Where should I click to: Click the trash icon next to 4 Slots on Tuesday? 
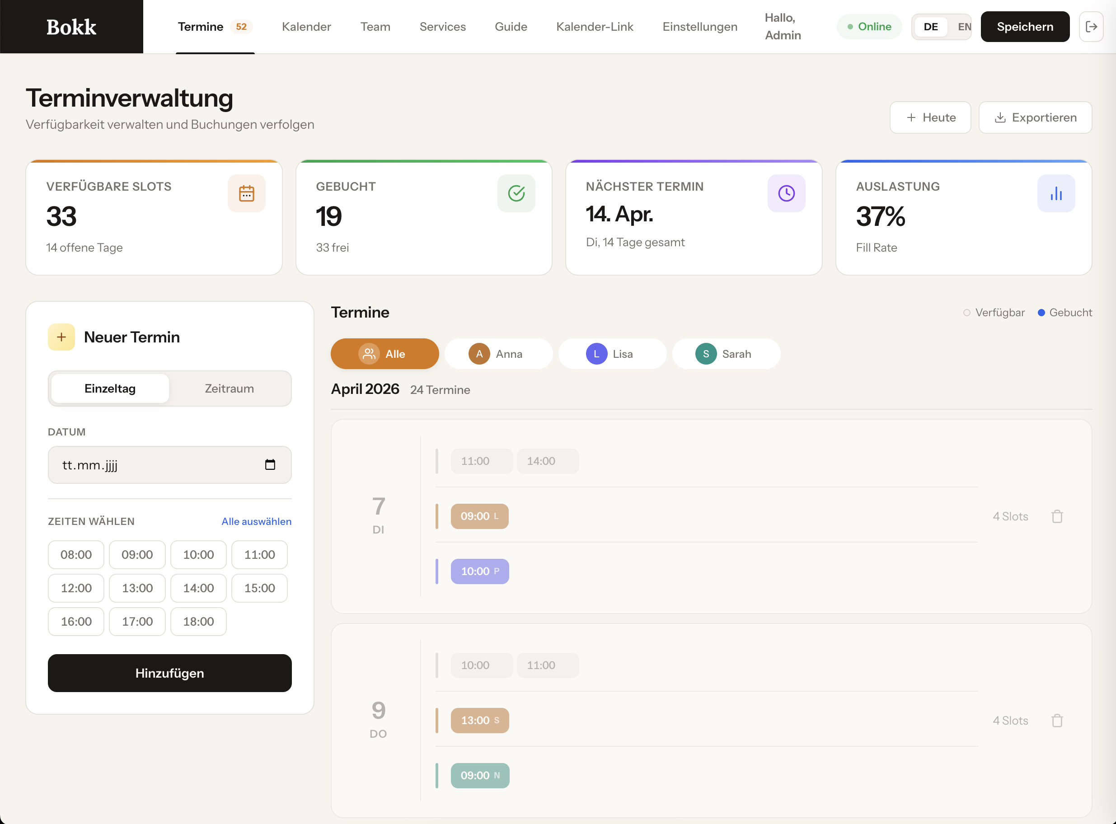coord(1057,516)
